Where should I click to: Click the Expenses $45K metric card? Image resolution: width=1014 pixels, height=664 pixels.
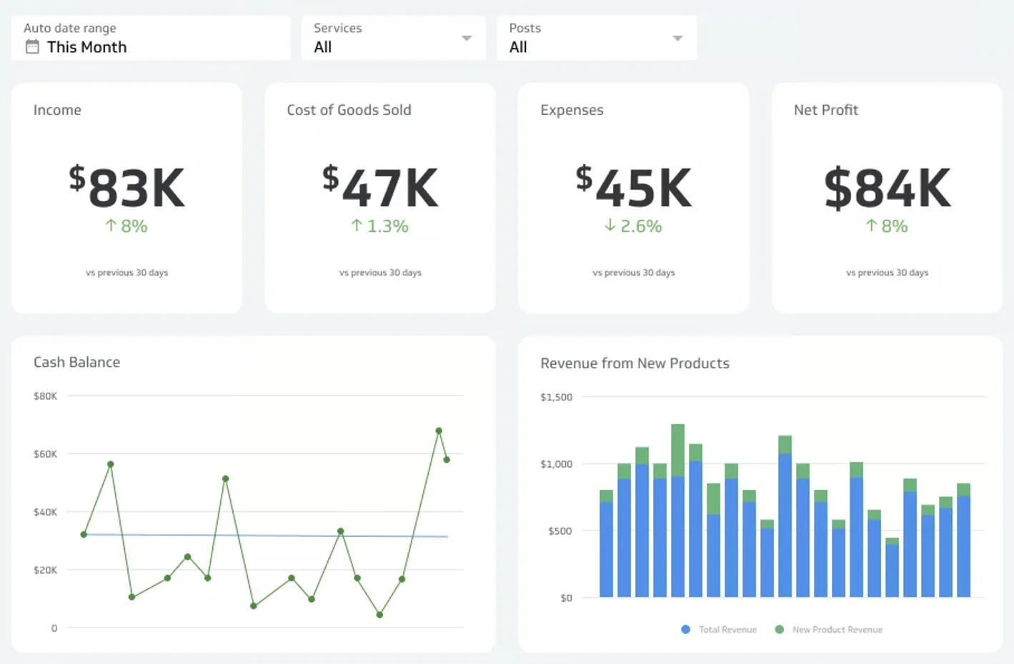(633, 198)
